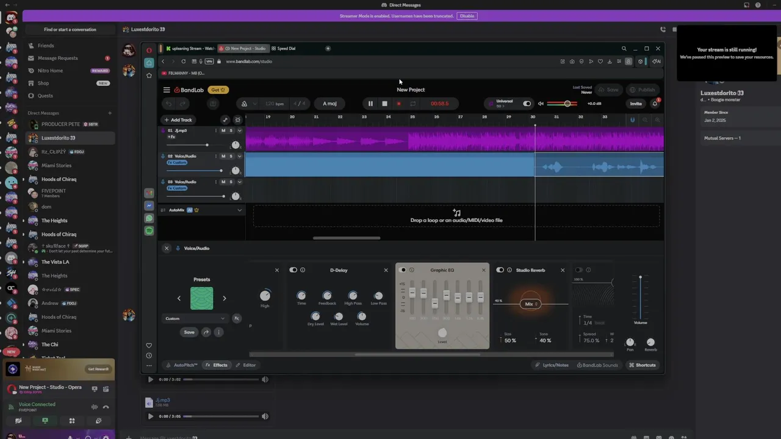The height and width of the screenshot is (439, 781).
Task: Open the BandLab notifications bell
Action: (655, 104)
